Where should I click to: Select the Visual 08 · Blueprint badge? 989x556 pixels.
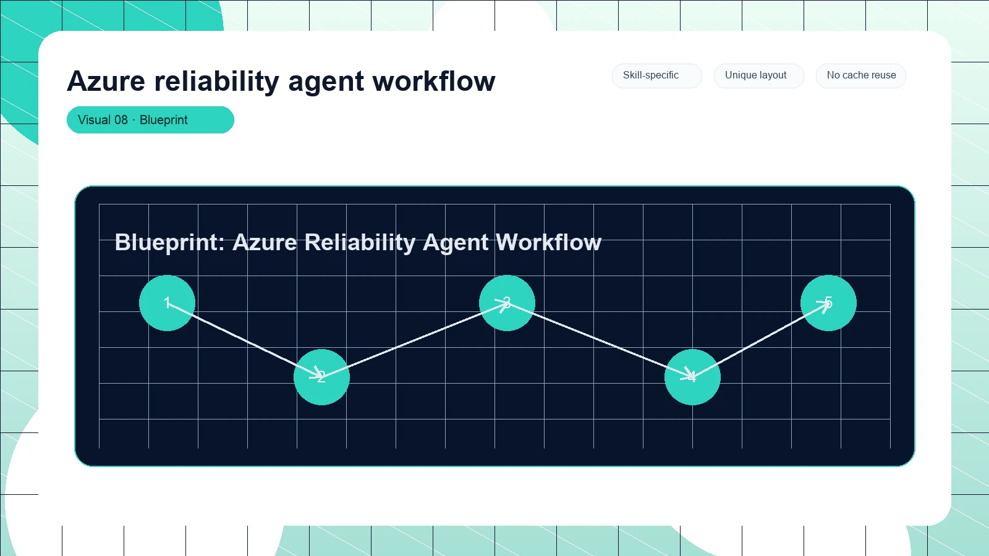150,120
